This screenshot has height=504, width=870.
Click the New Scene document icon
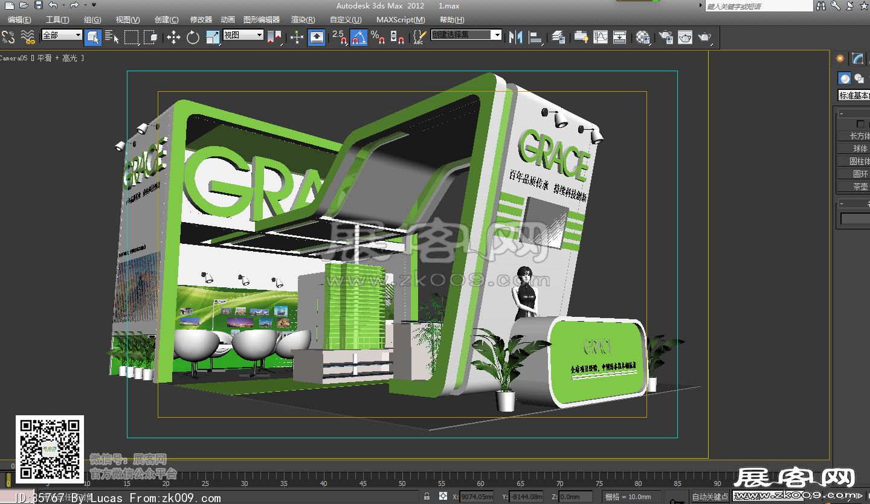coord(10,5)
